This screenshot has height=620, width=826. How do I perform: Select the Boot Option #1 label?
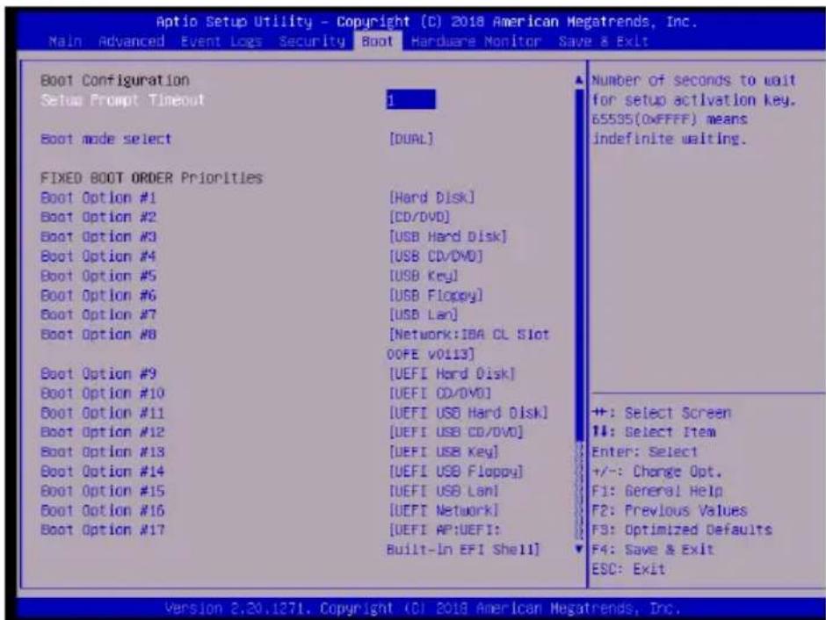(98, 198)
